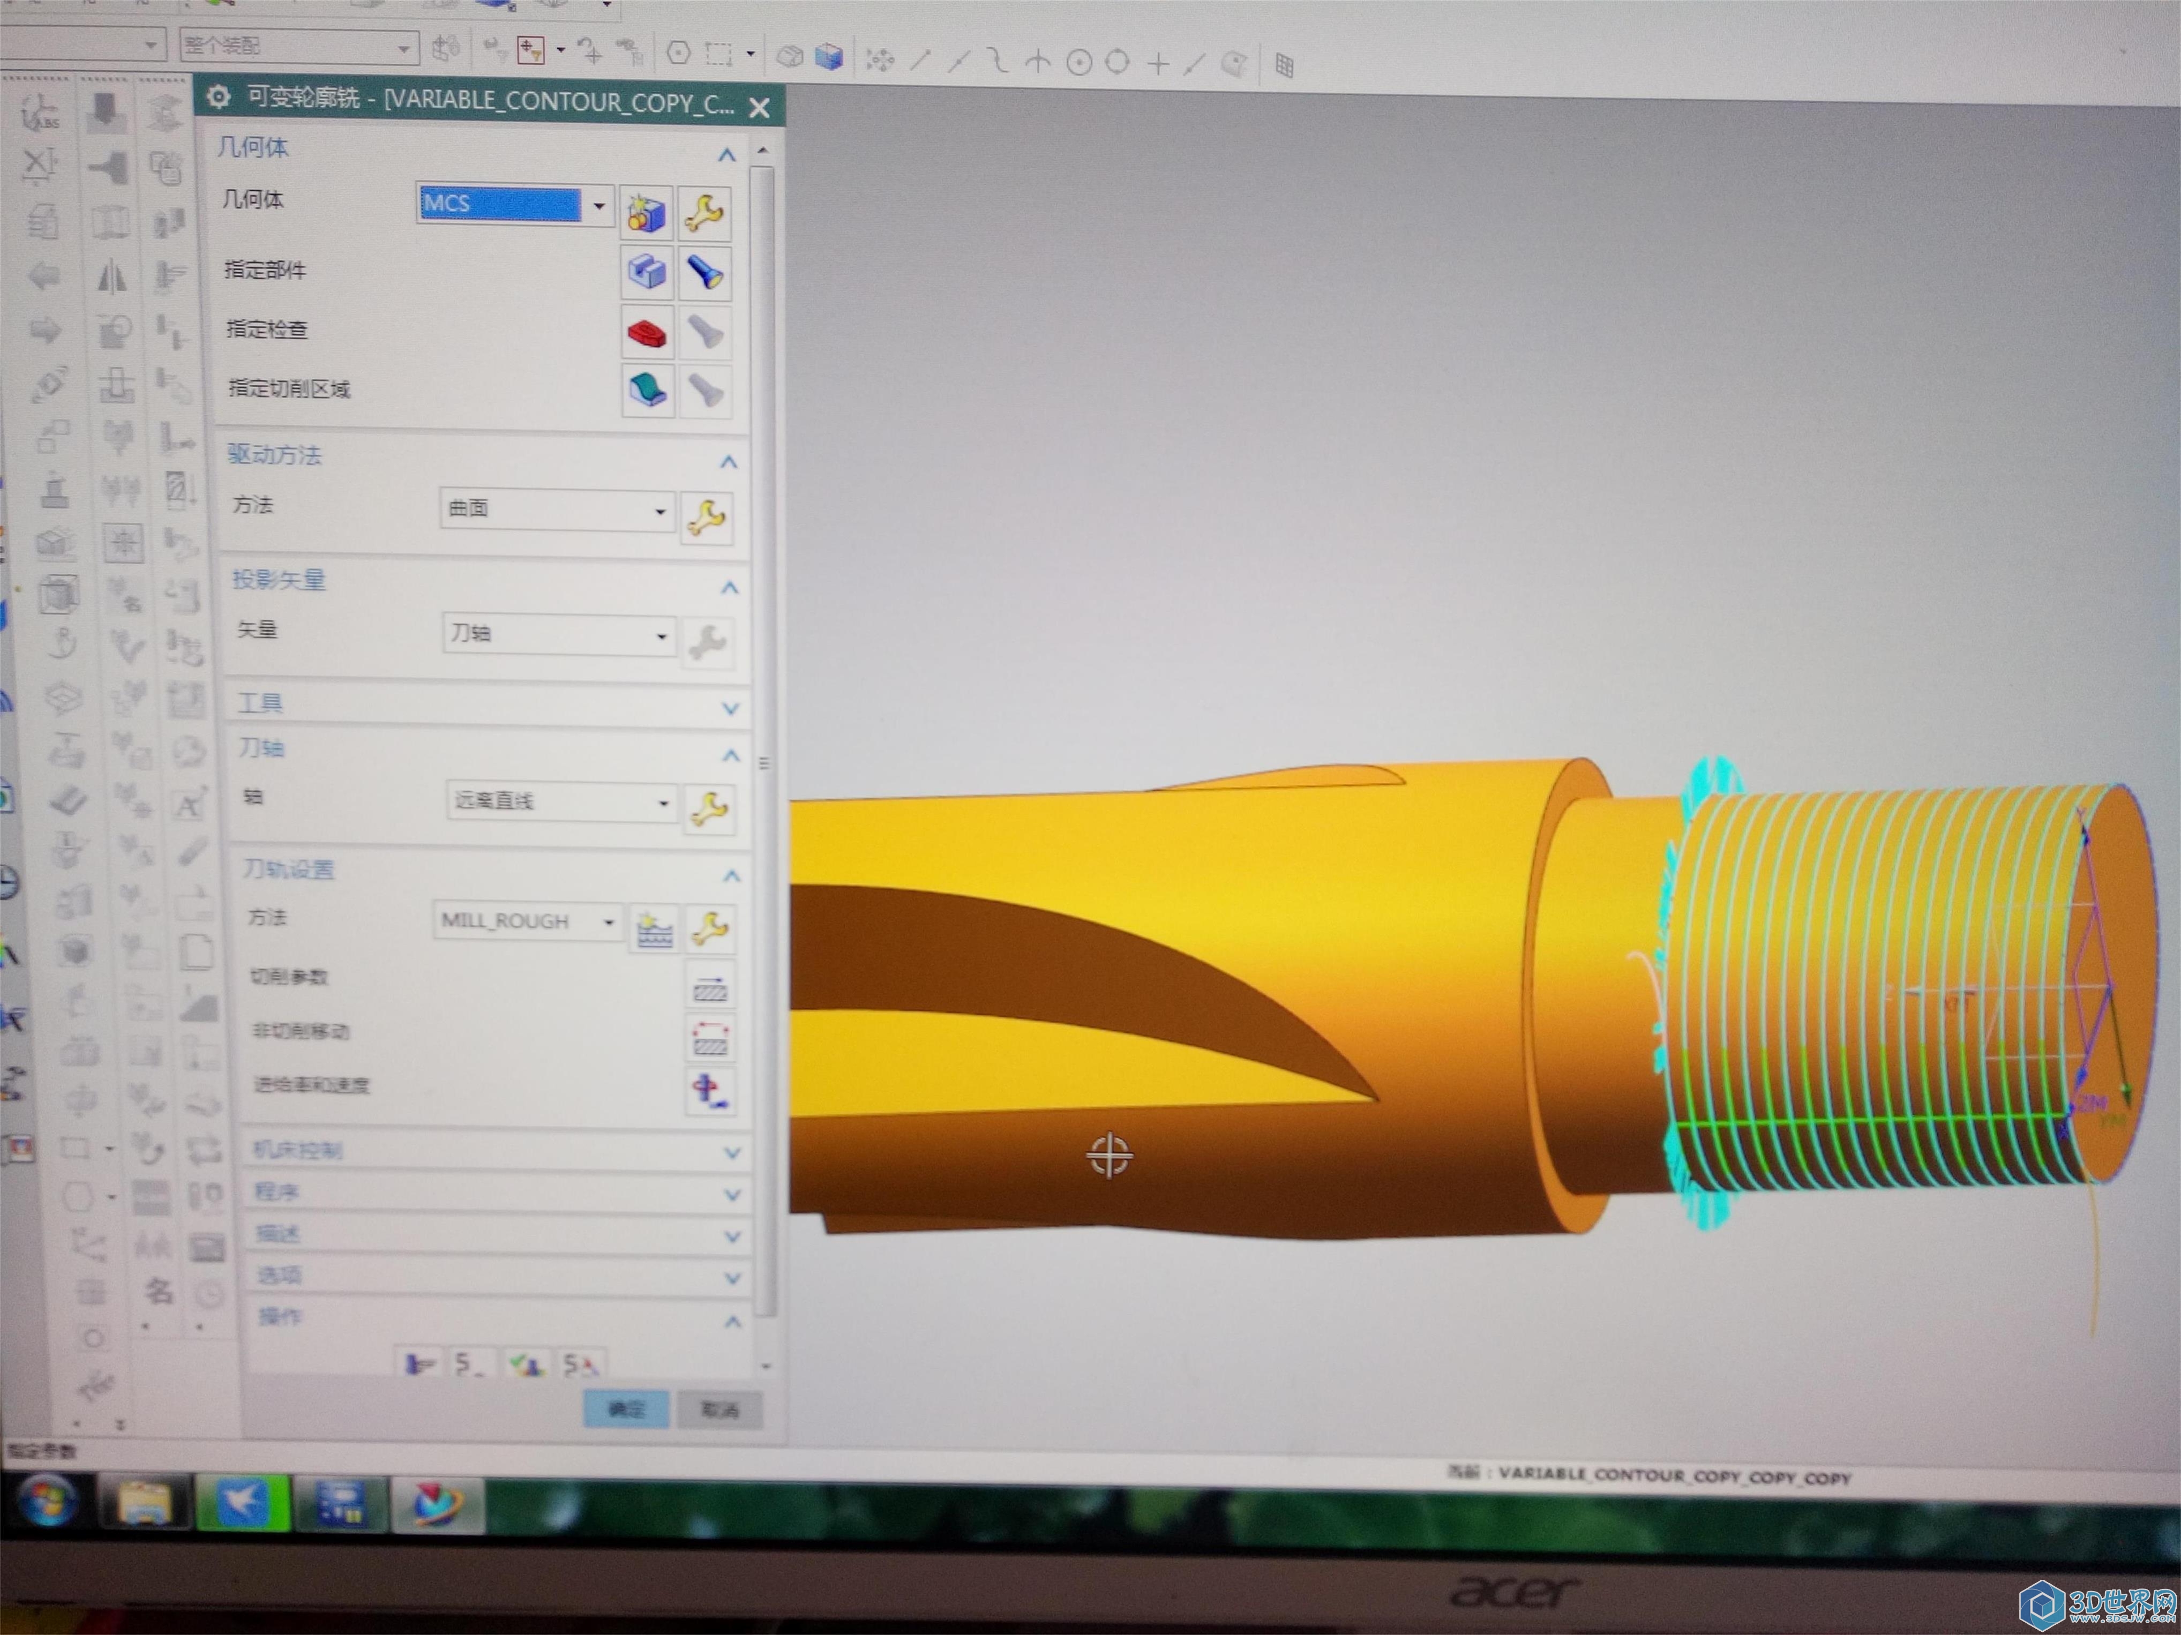The height and width of the screenshot is (1635, 2181).
Task: Select or edit part geometry icon for 指定部件
Action: click(x=648, y=272)
